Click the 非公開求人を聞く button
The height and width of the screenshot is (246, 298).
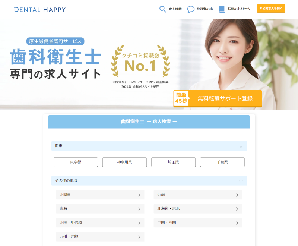click(271, 8)
